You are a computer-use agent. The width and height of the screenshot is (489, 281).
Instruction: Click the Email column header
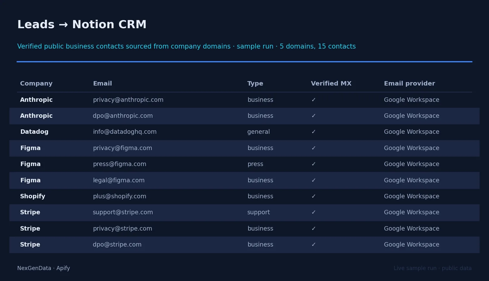103,84
